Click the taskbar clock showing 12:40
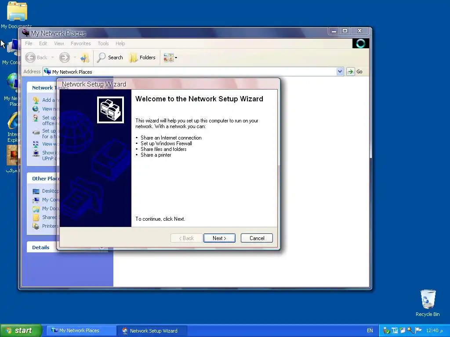 point(435,330)
